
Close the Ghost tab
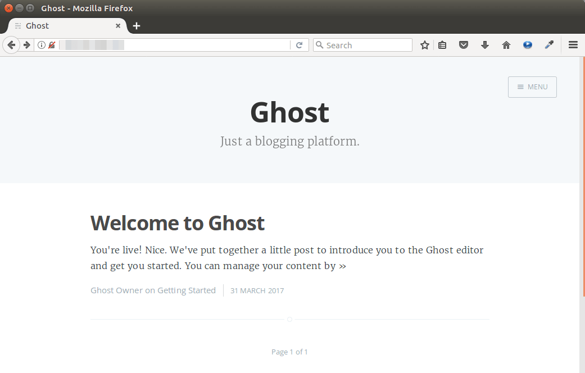[118, 26]
